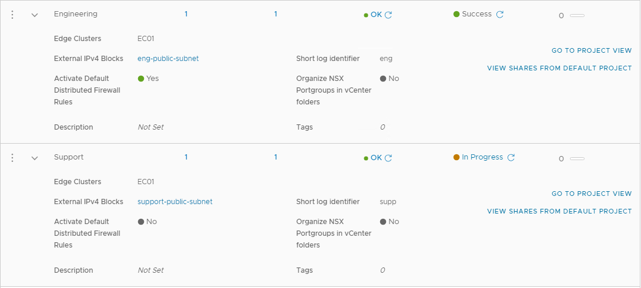The height and width of the screenshot is (288, 641).
Task: Refresh the Support In Progress state
Action: (511, 158)
